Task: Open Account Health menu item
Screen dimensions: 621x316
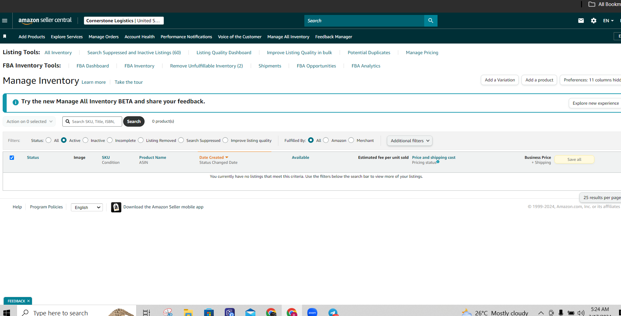Action: [x=140, y=37]
